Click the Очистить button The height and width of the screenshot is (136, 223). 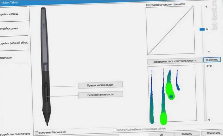coord(212,60)
